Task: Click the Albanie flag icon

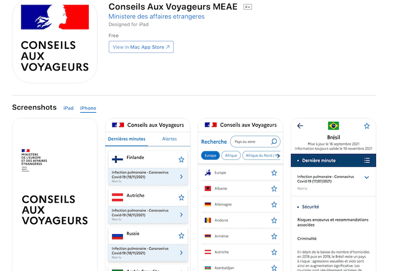Action: (x=208, y=189)
